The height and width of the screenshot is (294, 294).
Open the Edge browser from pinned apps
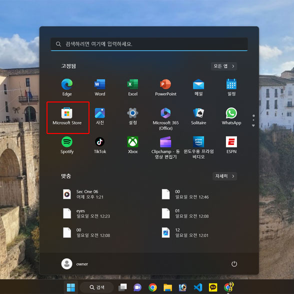[x=67, y=87]
